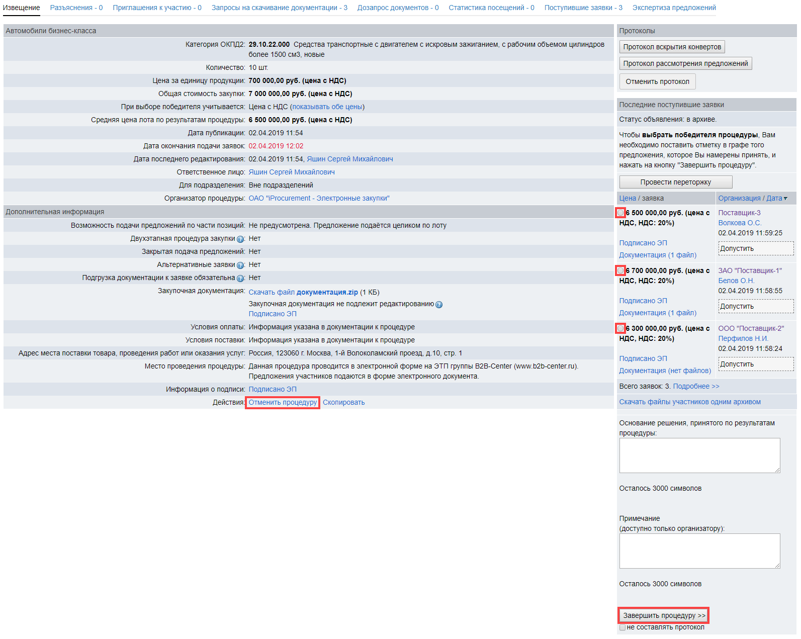Click help icon after 'не подлежит редактированию'
Image resolution: width=801 pixels, height=639 pixels.
(439, 305)
